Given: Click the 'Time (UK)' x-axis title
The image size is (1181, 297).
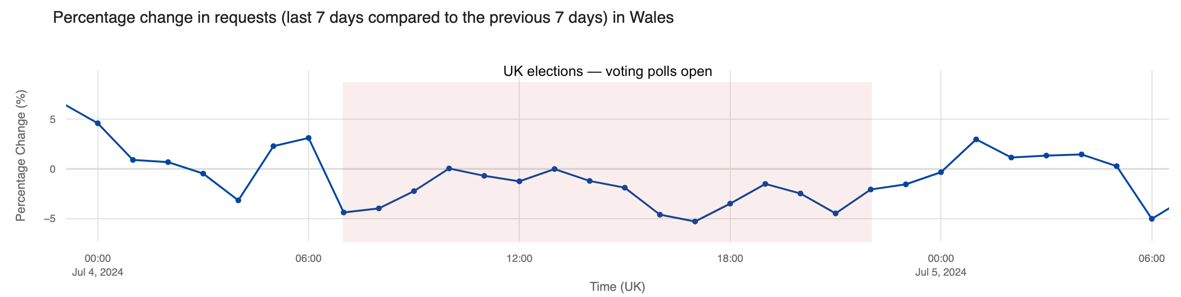Looking at the screenshot, I should point(617,287).
